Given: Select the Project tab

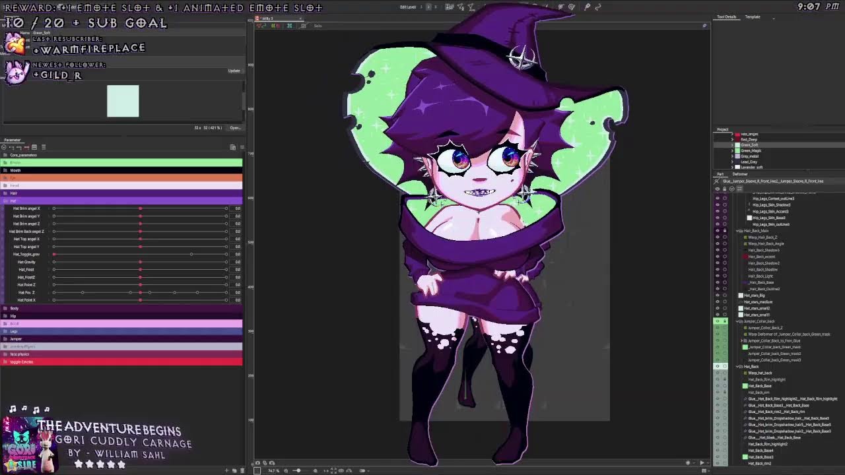Looking at the screenshot, I should (723, 129).
